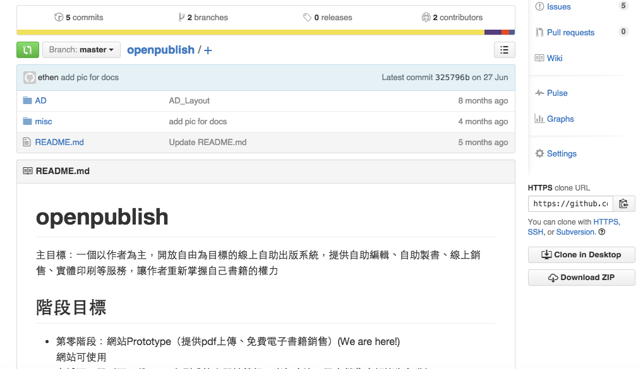Click the Pull requests count badge 0
This screenshot has height=369, width=643.
pos(623,32)
